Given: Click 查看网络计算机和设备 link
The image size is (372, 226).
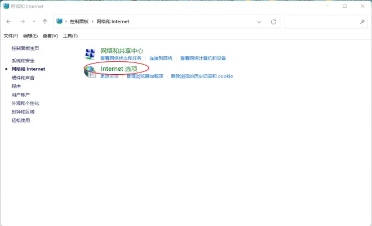Looking at the screenshot, I should (x=203, y=58).
